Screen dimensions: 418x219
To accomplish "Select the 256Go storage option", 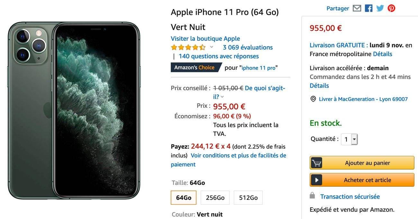I will [215, 198].
